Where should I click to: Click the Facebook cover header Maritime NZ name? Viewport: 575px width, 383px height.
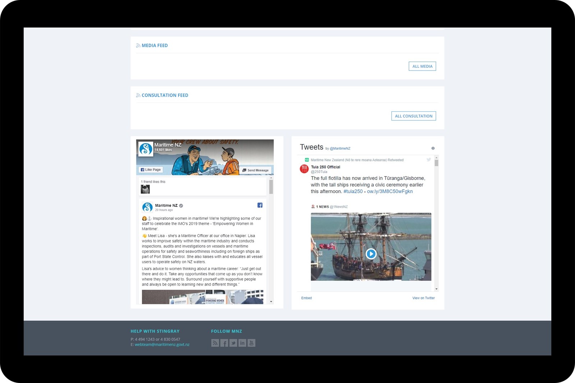tap(168, 145)
